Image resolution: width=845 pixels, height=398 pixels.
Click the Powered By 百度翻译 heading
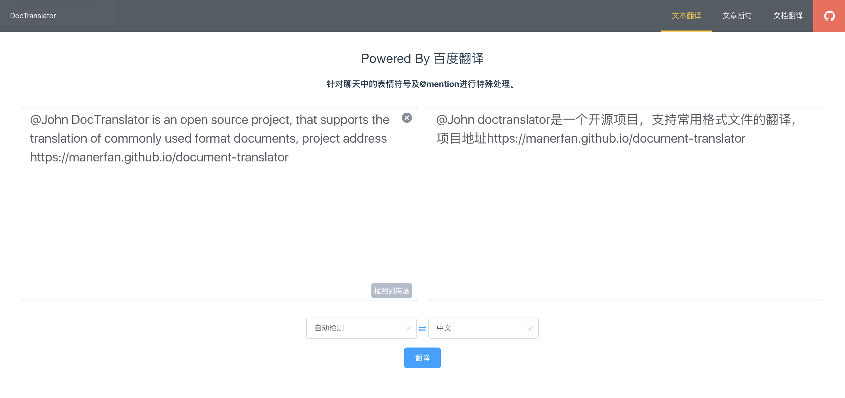pyautogui.click(x=422, y=59)
